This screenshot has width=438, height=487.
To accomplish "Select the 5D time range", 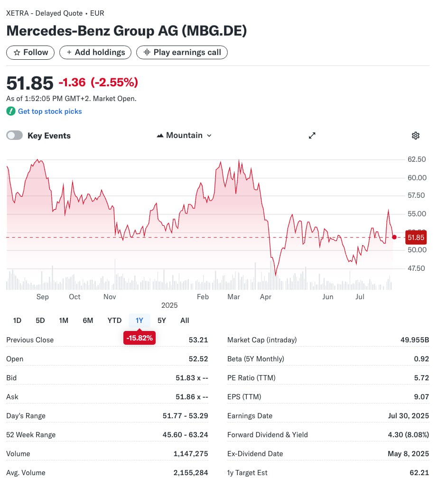I will click(x=40, y=321).
